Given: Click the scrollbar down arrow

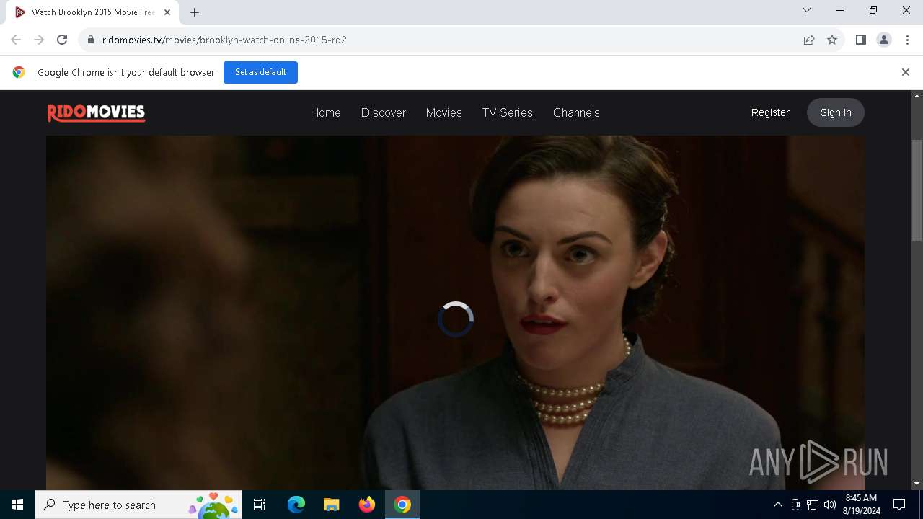Looking at the screenshot, I should pos(917,484).
